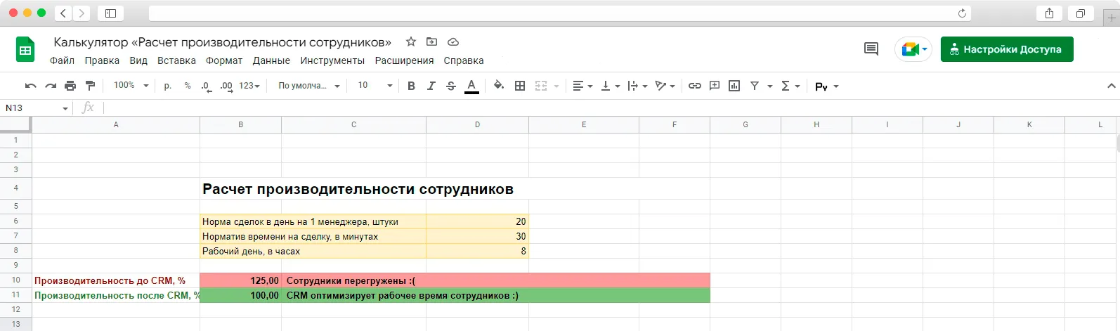Expand the font size 10 dropdown

pos(375,86)
